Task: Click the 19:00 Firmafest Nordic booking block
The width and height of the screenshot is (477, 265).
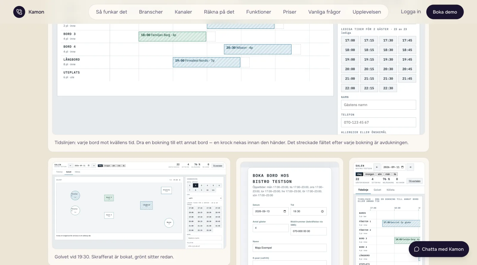Action: coord(207,62)
